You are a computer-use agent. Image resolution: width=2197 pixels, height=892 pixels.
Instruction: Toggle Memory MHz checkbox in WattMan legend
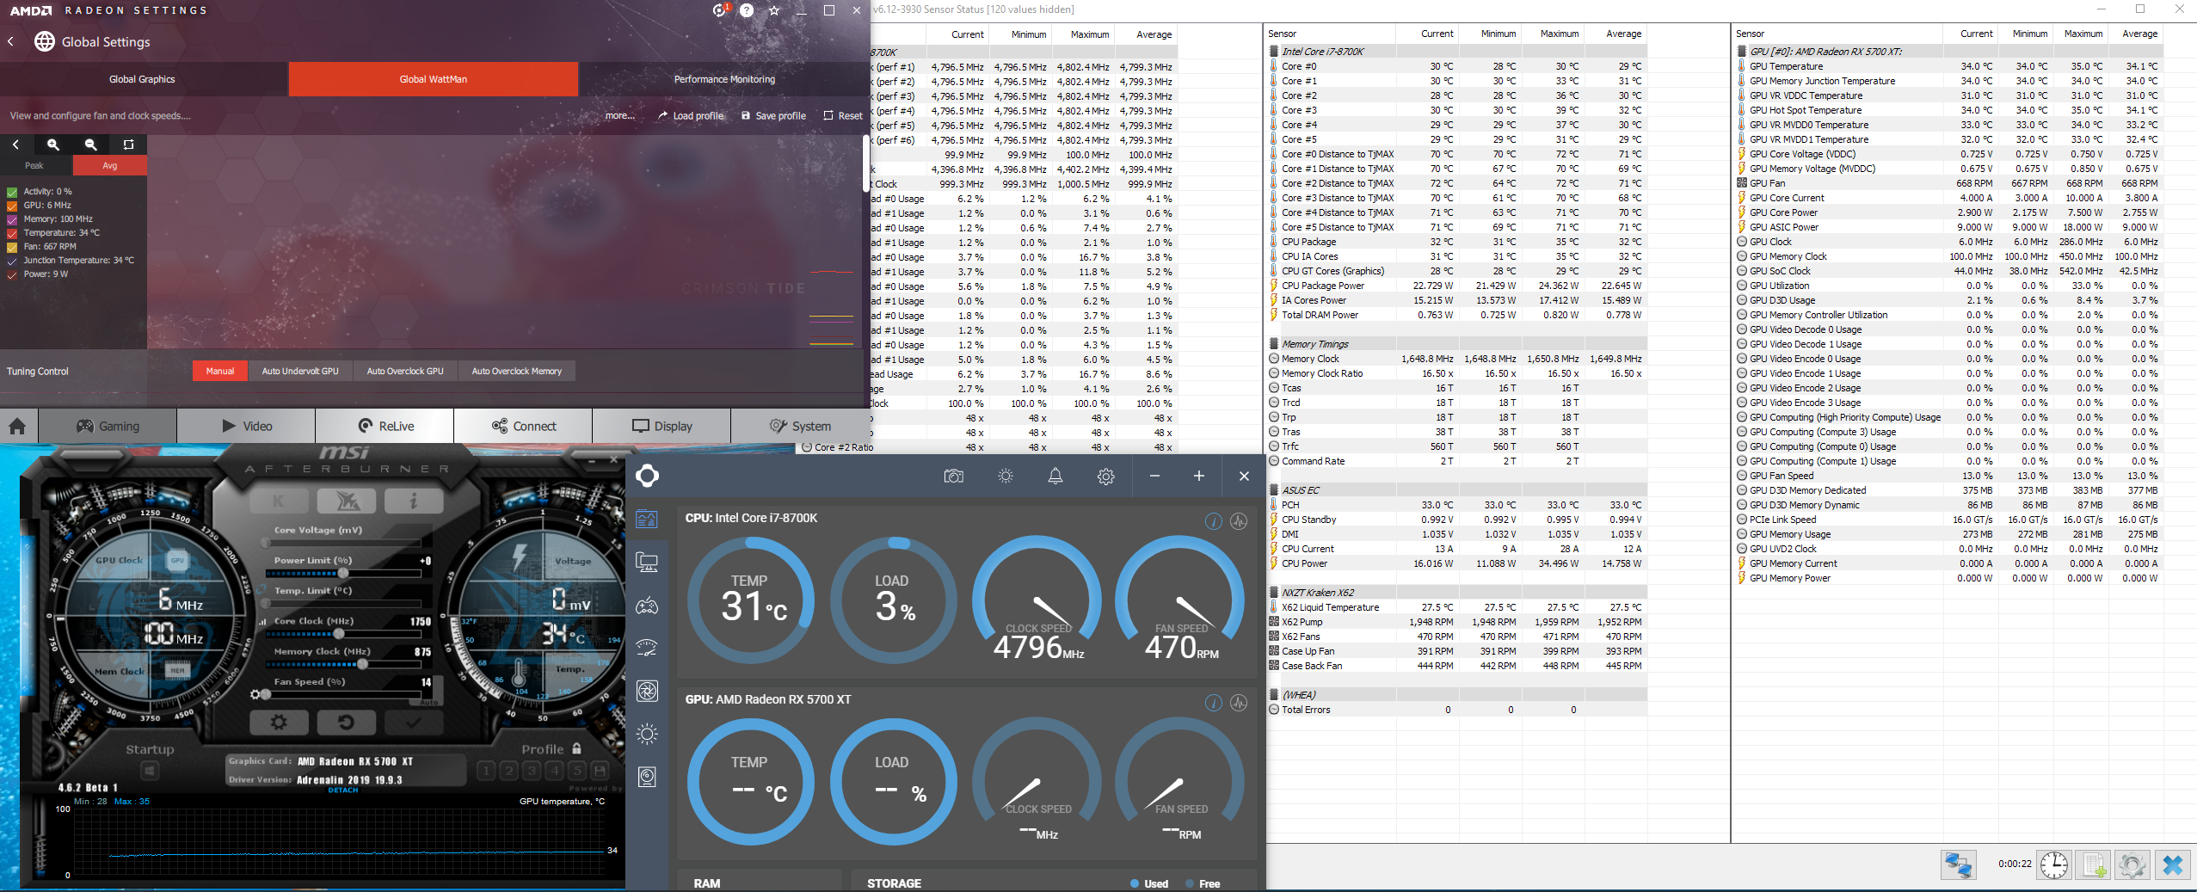(x=12, y=219)
